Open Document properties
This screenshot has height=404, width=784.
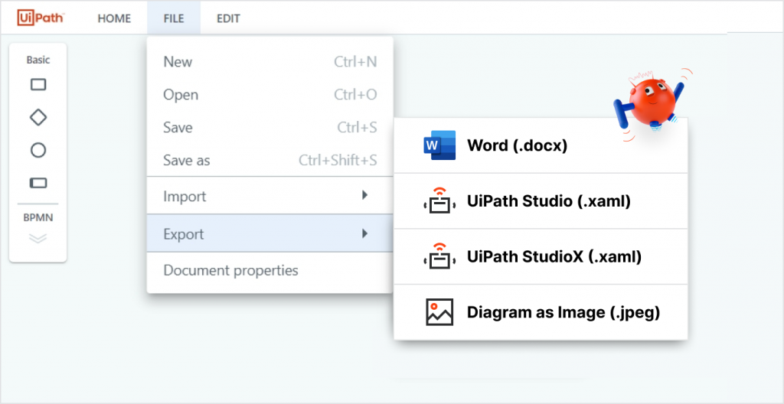(x=270, y=271)
